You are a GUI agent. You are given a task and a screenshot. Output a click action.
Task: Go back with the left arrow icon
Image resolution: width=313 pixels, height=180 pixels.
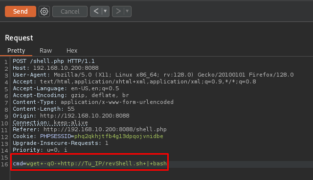[x=96, y=11]
